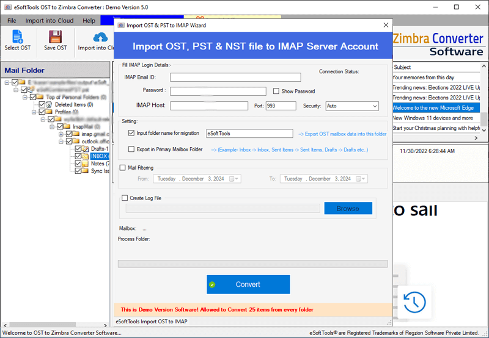The height and width of the screenshot is (338, 489).
Task: Click the Browse button for log file
Action: (348, 208)
